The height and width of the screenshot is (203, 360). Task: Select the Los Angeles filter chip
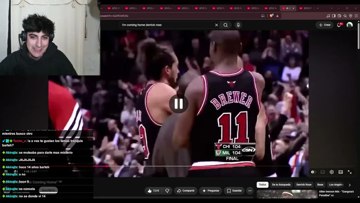point(336,185)
